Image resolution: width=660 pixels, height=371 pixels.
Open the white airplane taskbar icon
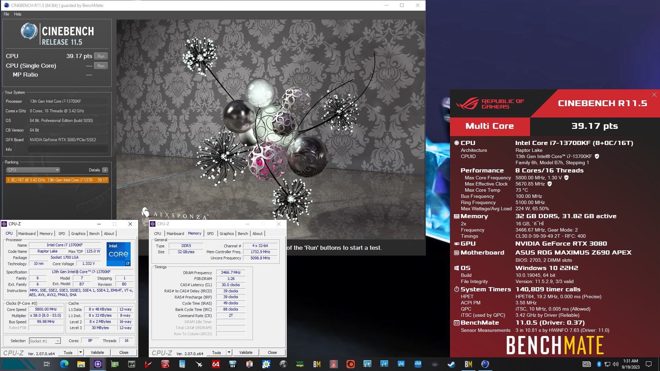tap(199, 364)
